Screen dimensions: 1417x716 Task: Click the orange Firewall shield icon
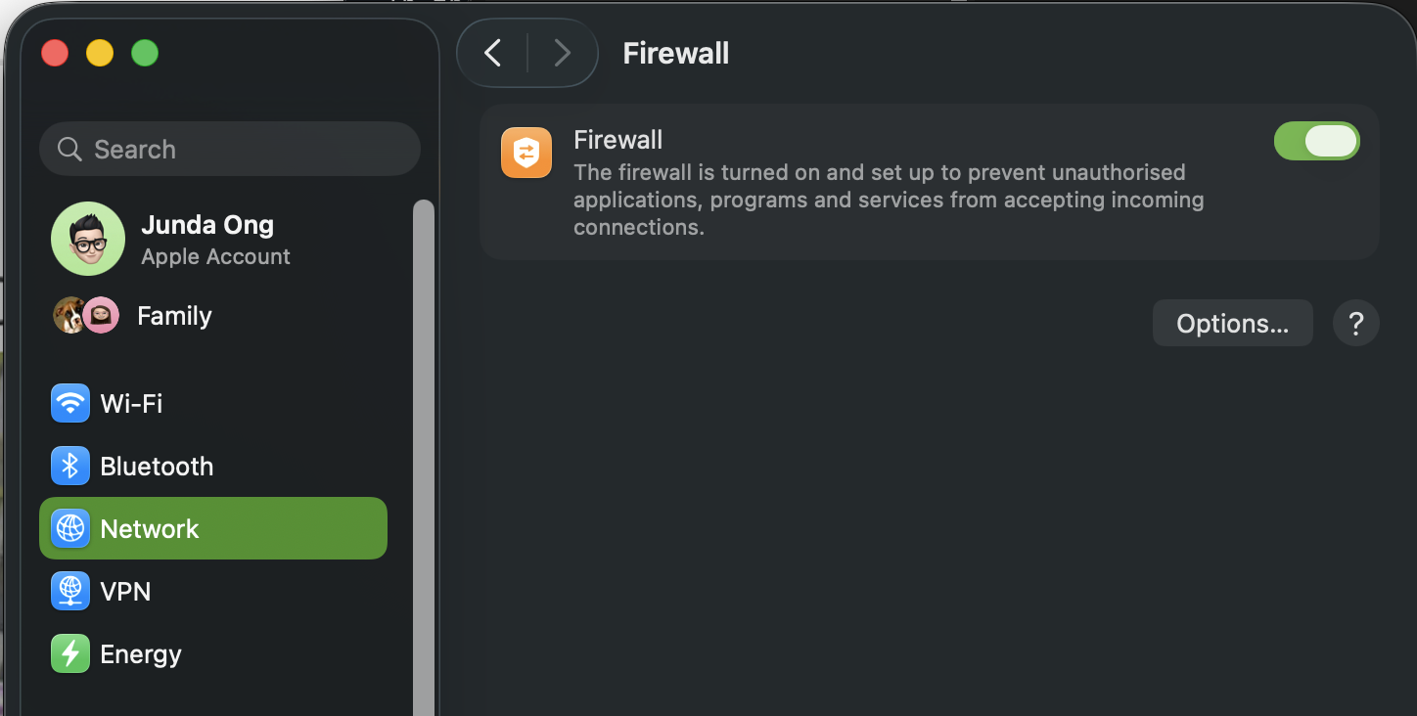pos(526,153)
